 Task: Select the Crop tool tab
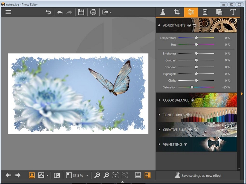(177, 12)
